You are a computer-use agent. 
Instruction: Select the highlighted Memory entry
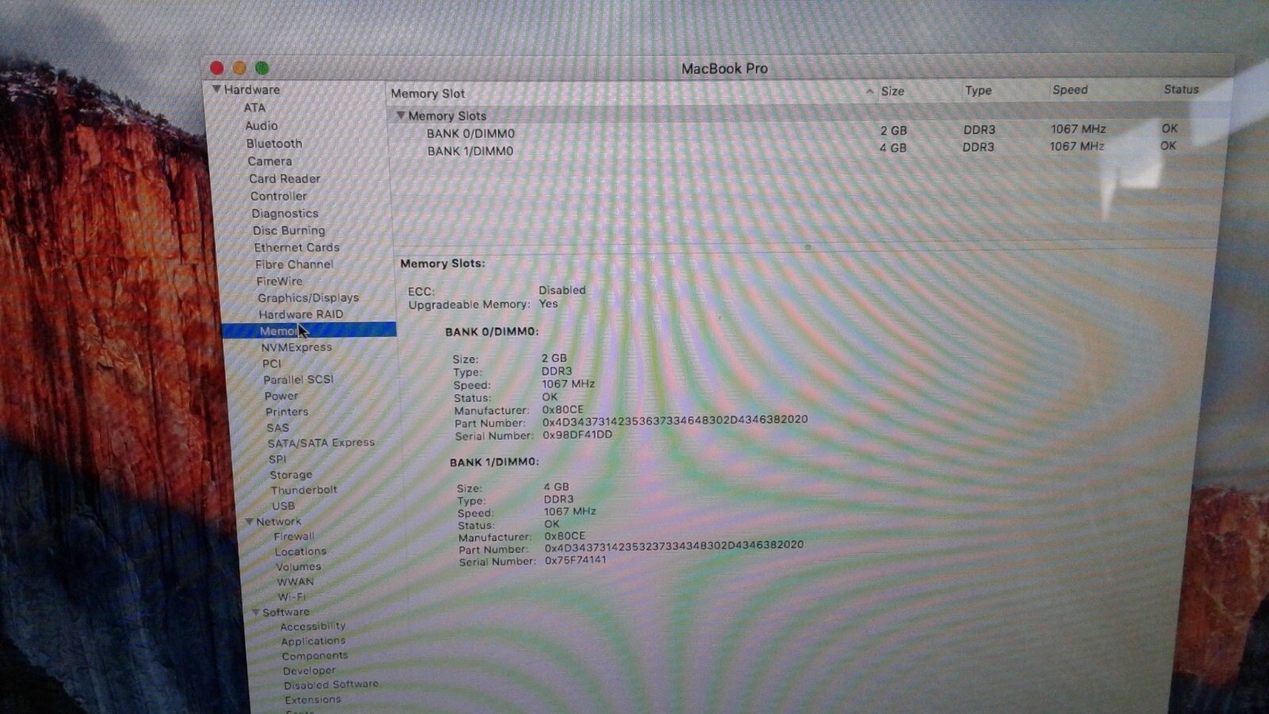coord(309,330)
